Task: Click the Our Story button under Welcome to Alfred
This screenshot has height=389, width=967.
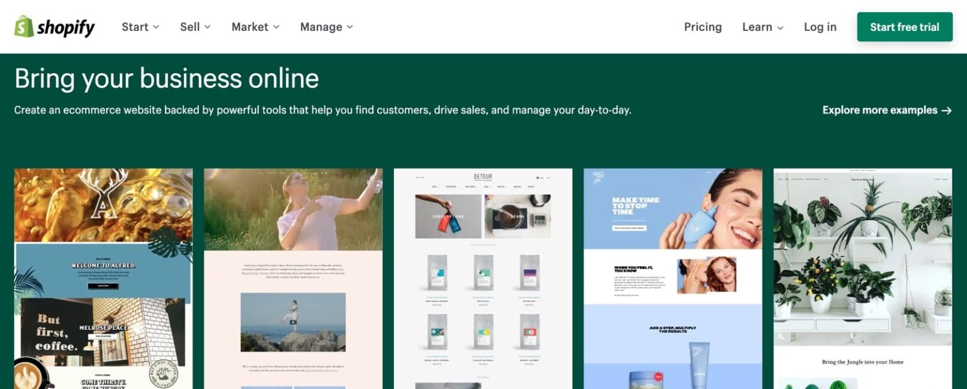Action: coord(103,286)
